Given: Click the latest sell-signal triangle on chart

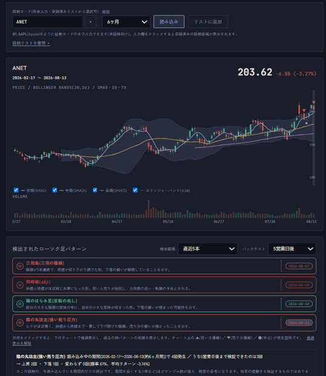Looking at the screenshot, I should [x=313, y=102].
